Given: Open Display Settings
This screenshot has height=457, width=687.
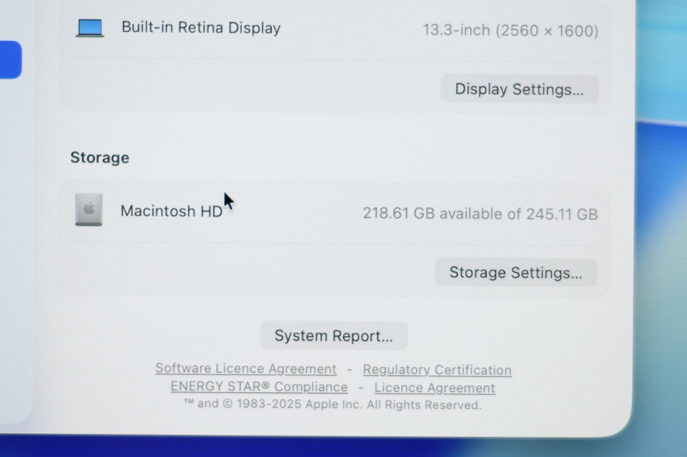Looking at the screenshot, I should [x=519, y=89].
